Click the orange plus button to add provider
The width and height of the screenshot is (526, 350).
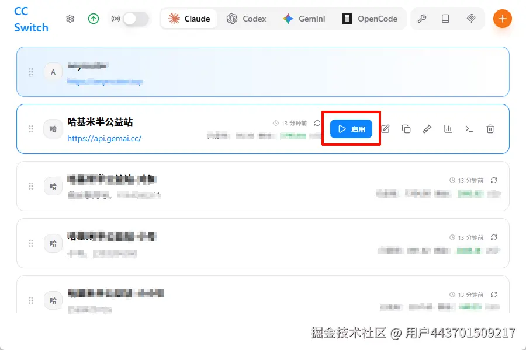(503, 18)
